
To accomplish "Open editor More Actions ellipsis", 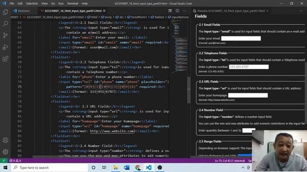I will pos(184,11).
